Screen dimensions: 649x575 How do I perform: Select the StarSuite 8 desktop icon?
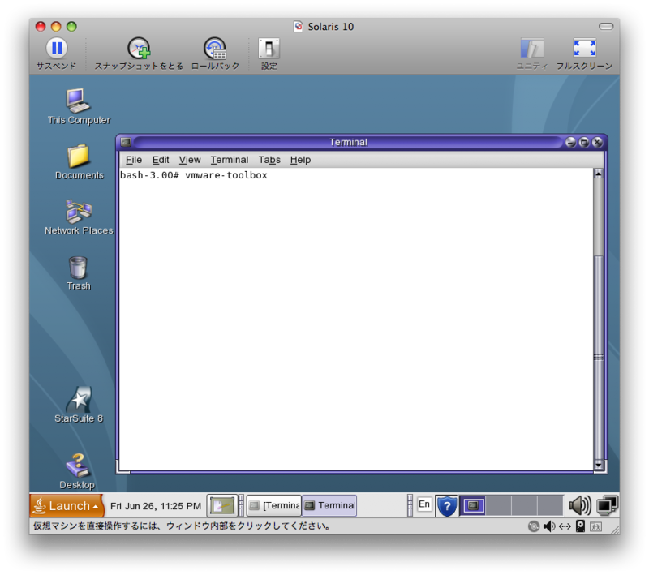(x=79, y=400)
